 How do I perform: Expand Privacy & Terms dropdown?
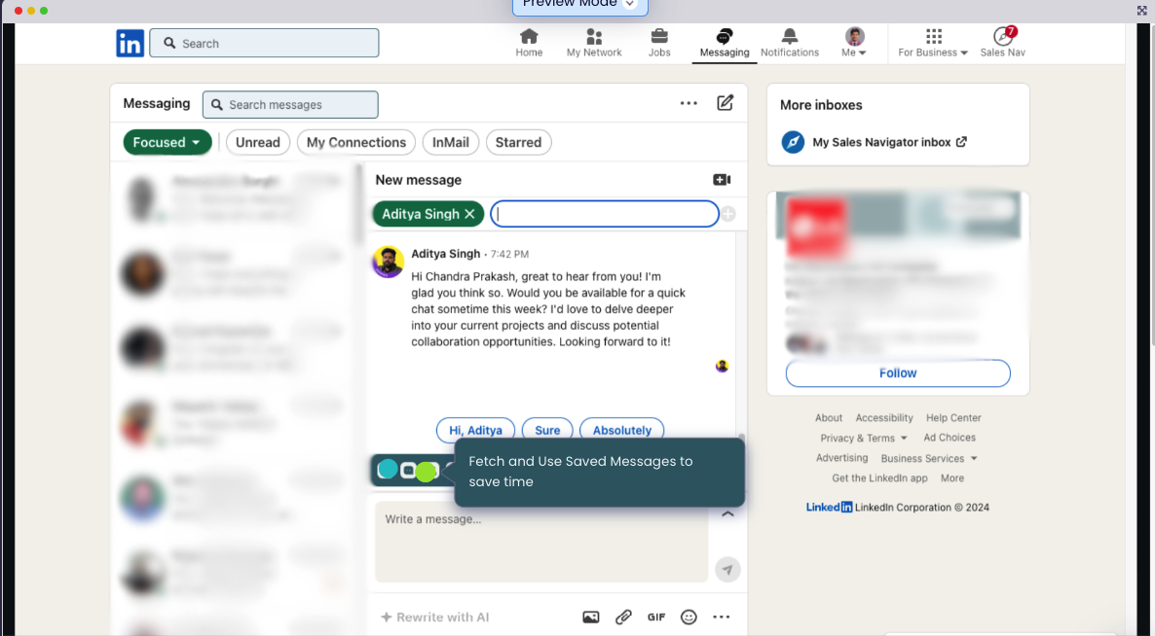point(864,439)
